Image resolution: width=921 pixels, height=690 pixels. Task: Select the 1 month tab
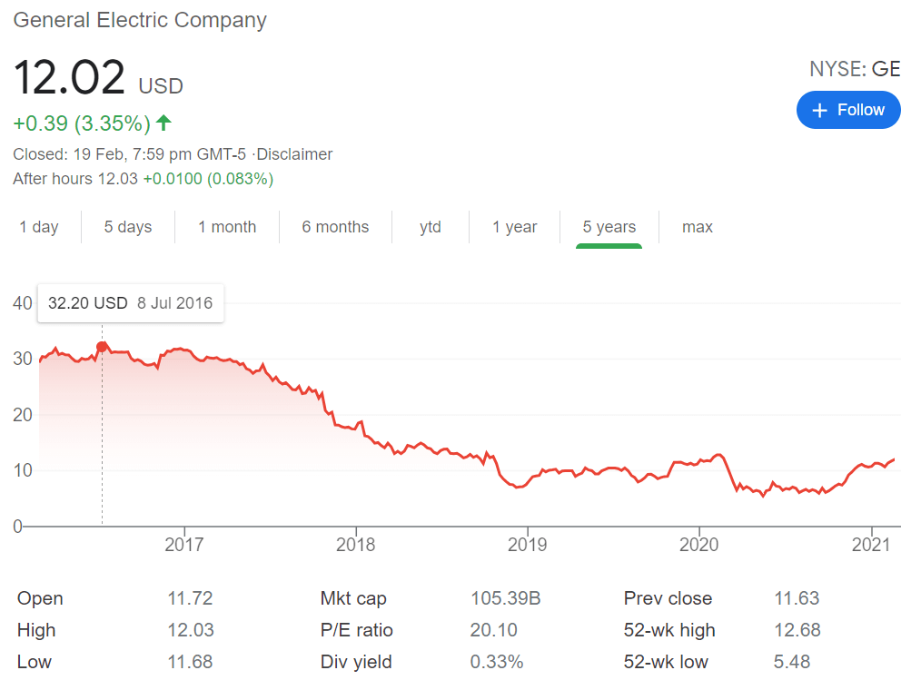[x=227, y=227]
